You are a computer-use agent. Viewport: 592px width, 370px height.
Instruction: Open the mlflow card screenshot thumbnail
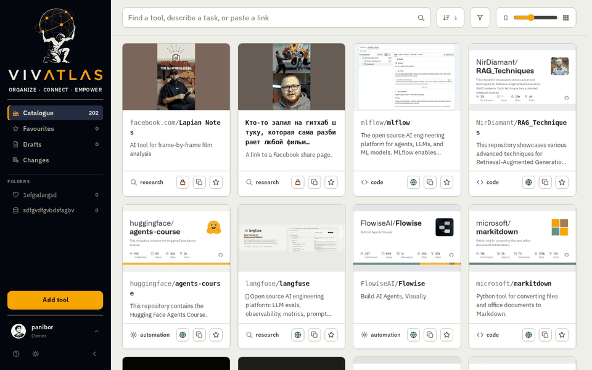click(406, 76)
